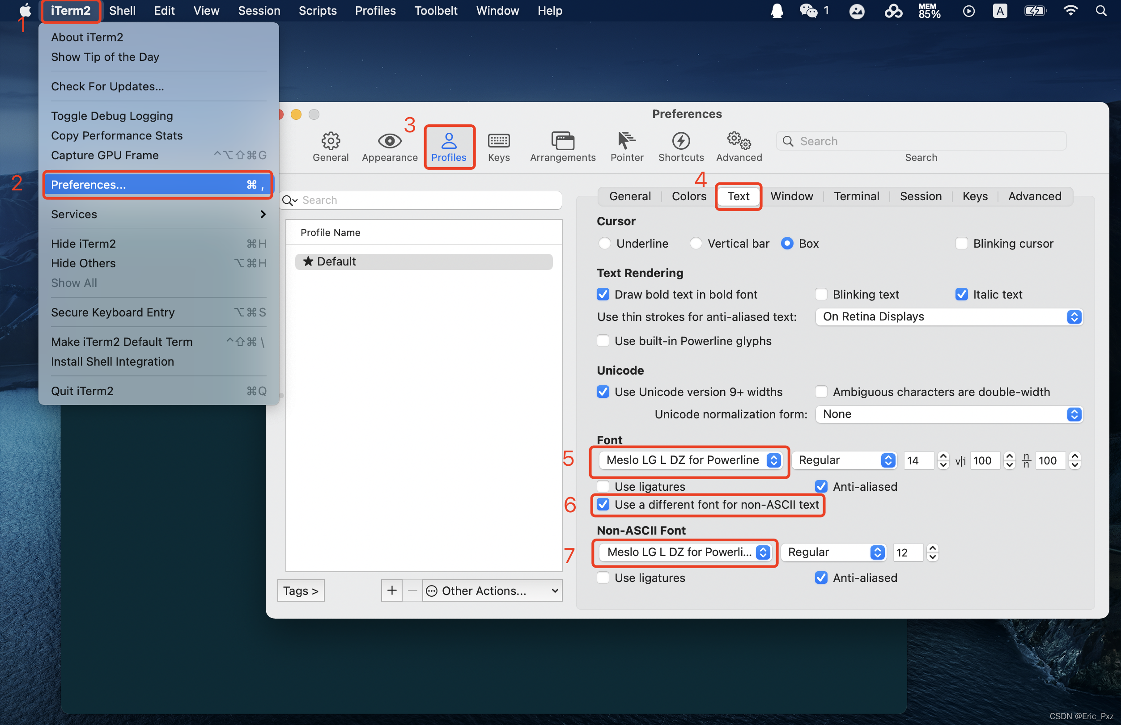1121x725 pixels.
Task: Adjust Non-ASCII font size 12 stepper
Action: tap(933, 552)
